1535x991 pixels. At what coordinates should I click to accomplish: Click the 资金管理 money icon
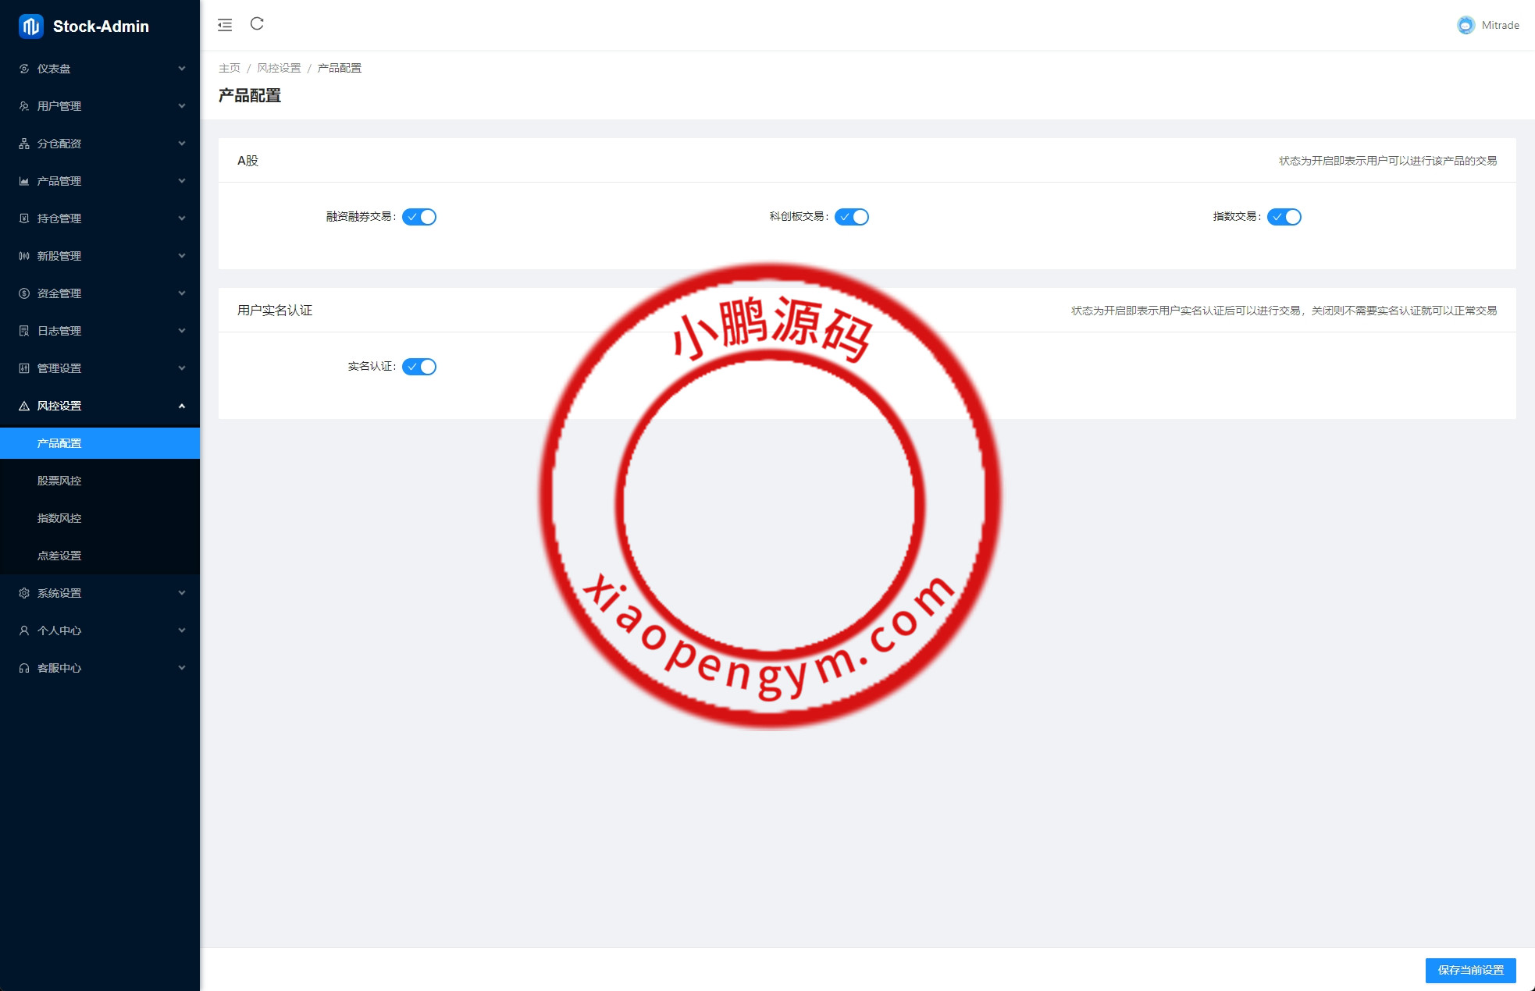point(24,293)
